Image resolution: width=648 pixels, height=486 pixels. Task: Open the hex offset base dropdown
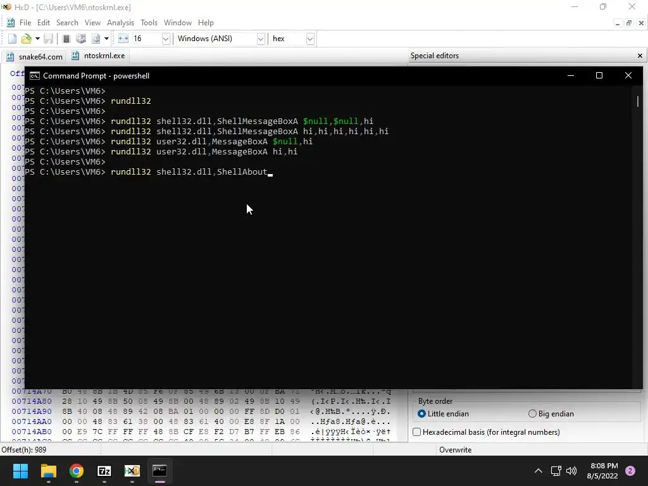pos(310,39)
